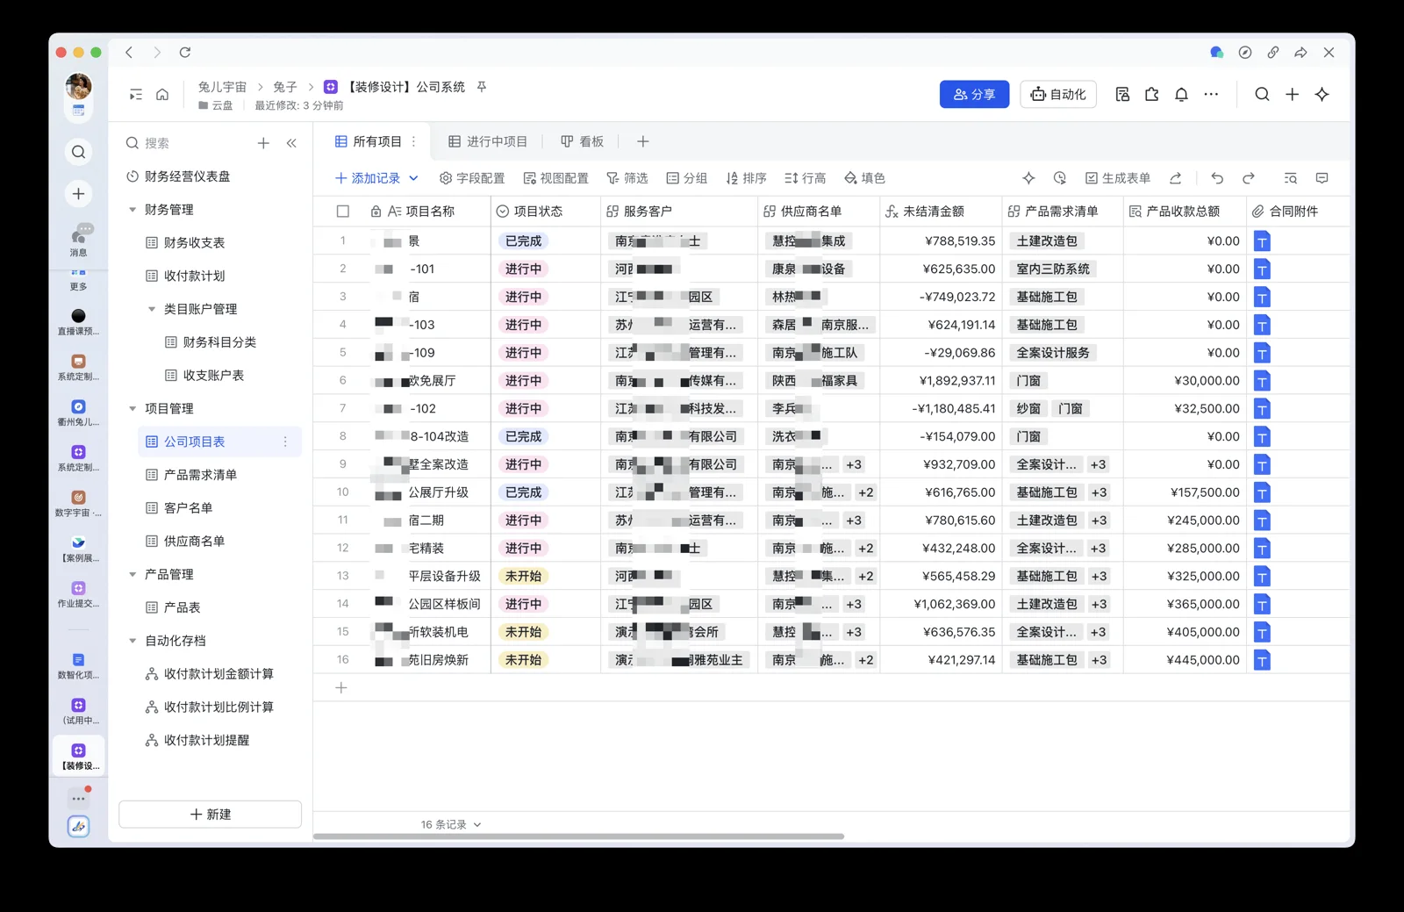
Task: Click the sidebar 搜索 input field
Action: pyautogui.click(x=189, y=143)
